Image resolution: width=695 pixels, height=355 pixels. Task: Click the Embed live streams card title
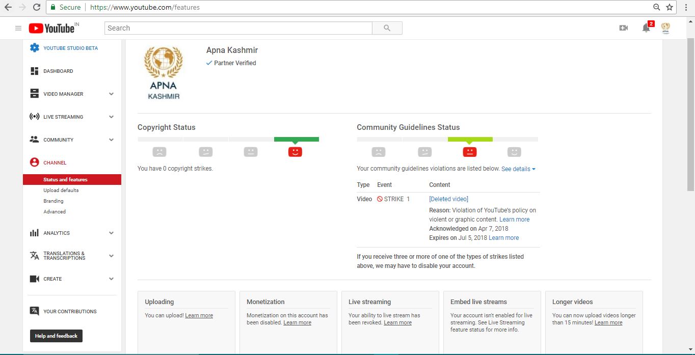pyautogui.click(x=478, y=302)
